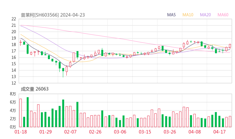Viewport: 235px width, 139px height.
Task: Click the price axis value 21
Action: [x=14, y=26]
